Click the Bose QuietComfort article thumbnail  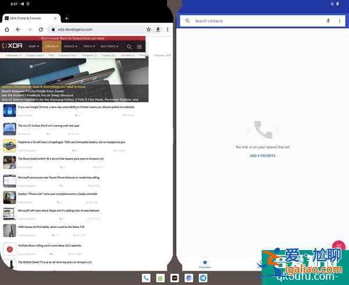[9, 162]
